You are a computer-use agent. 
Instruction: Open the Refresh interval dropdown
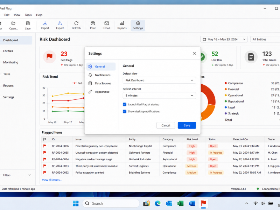(x=159, y=96)
